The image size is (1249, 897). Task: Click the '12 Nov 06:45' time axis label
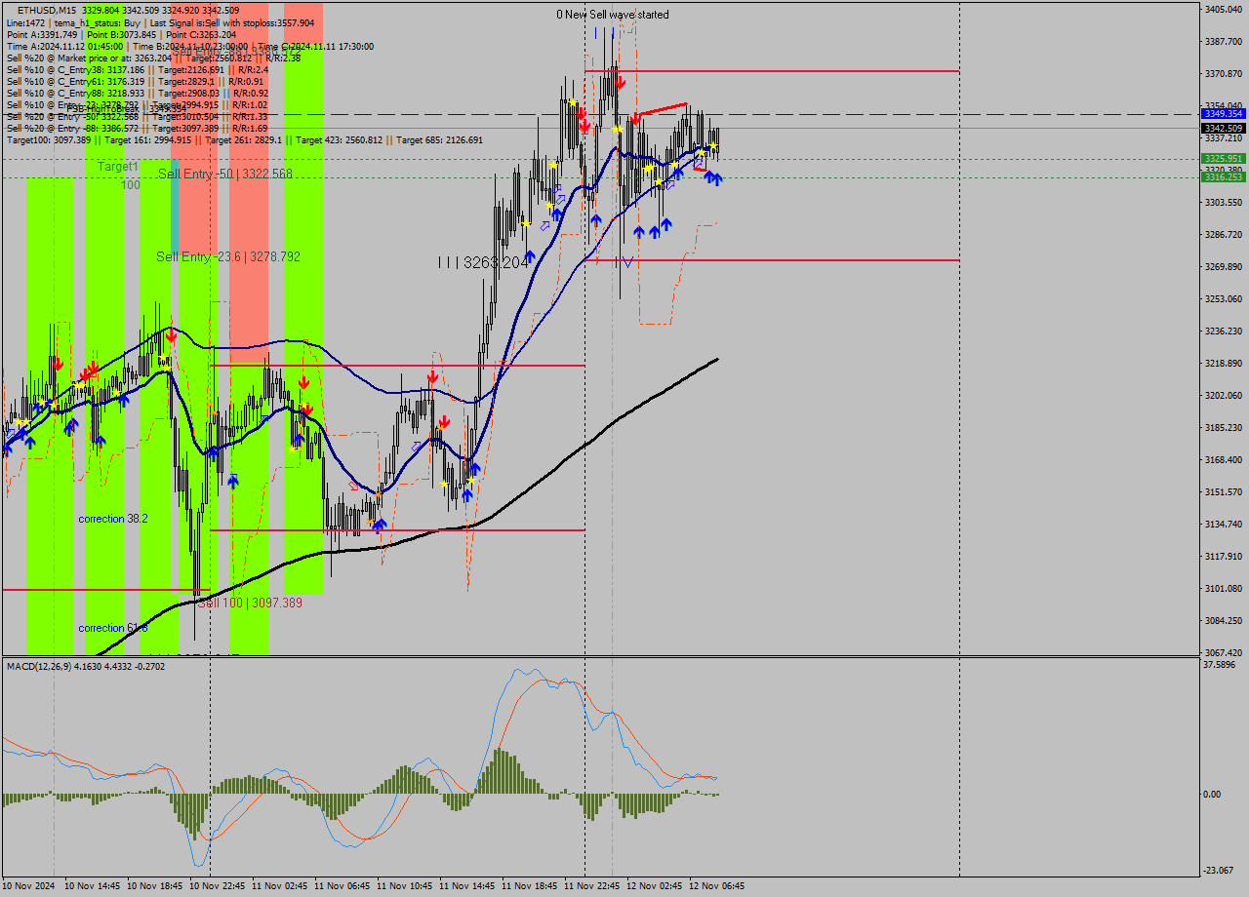pos(716,886)
